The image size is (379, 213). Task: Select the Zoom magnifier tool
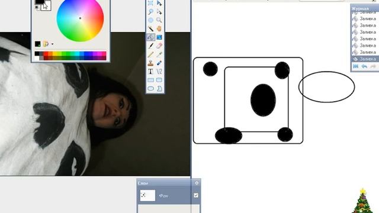tap(159, 20)
